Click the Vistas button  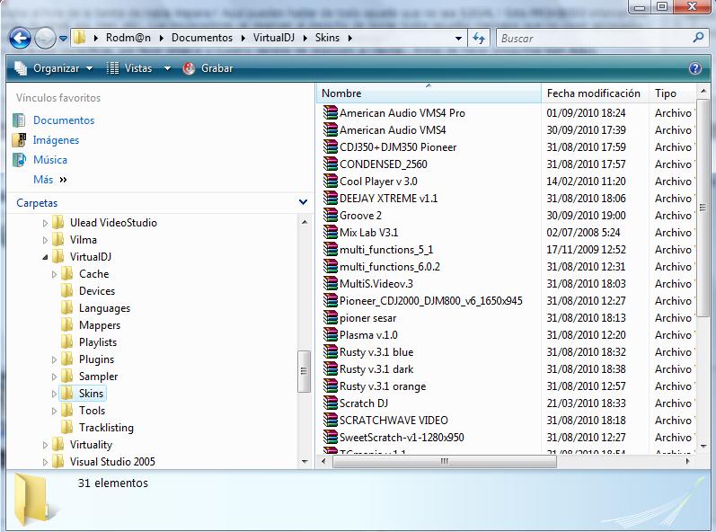(129, 68)
